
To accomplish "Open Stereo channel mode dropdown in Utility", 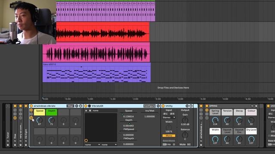I will [x=169, y=118].
